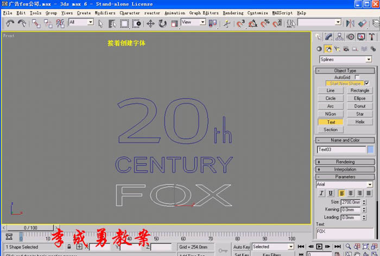Screen dimensions: 380x256
Task: Collapse the Parameters rollout
Action: [345, 177]
